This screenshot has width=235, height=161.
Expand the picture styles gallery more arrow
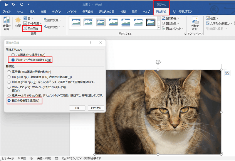point(159,28)
